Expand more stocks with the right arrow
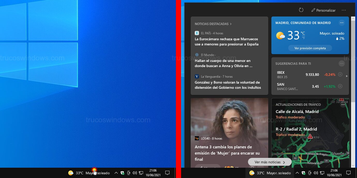 tap(347, 76)
